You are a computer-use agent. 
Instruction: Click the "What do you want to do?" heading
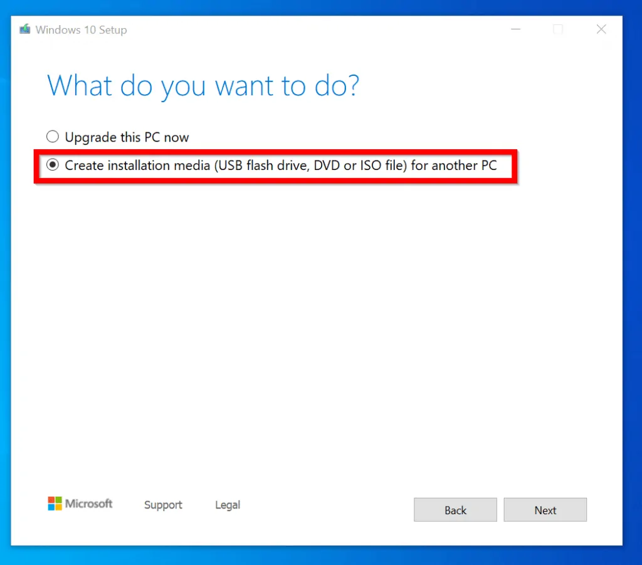203,87
